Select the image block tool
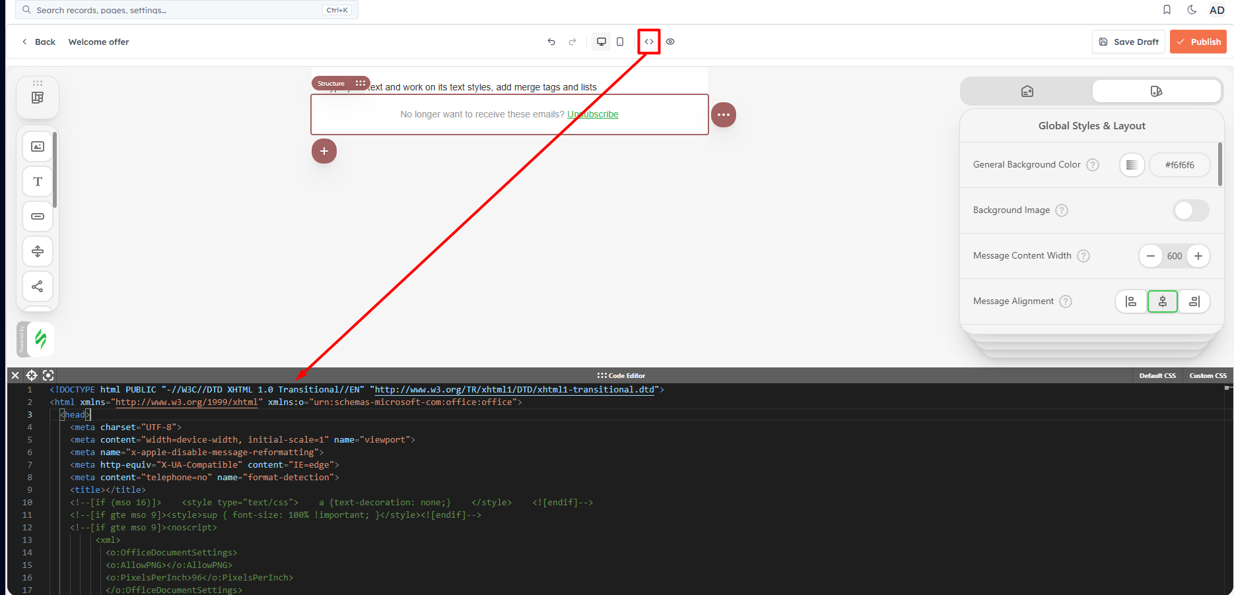 [x=38, y=146]
